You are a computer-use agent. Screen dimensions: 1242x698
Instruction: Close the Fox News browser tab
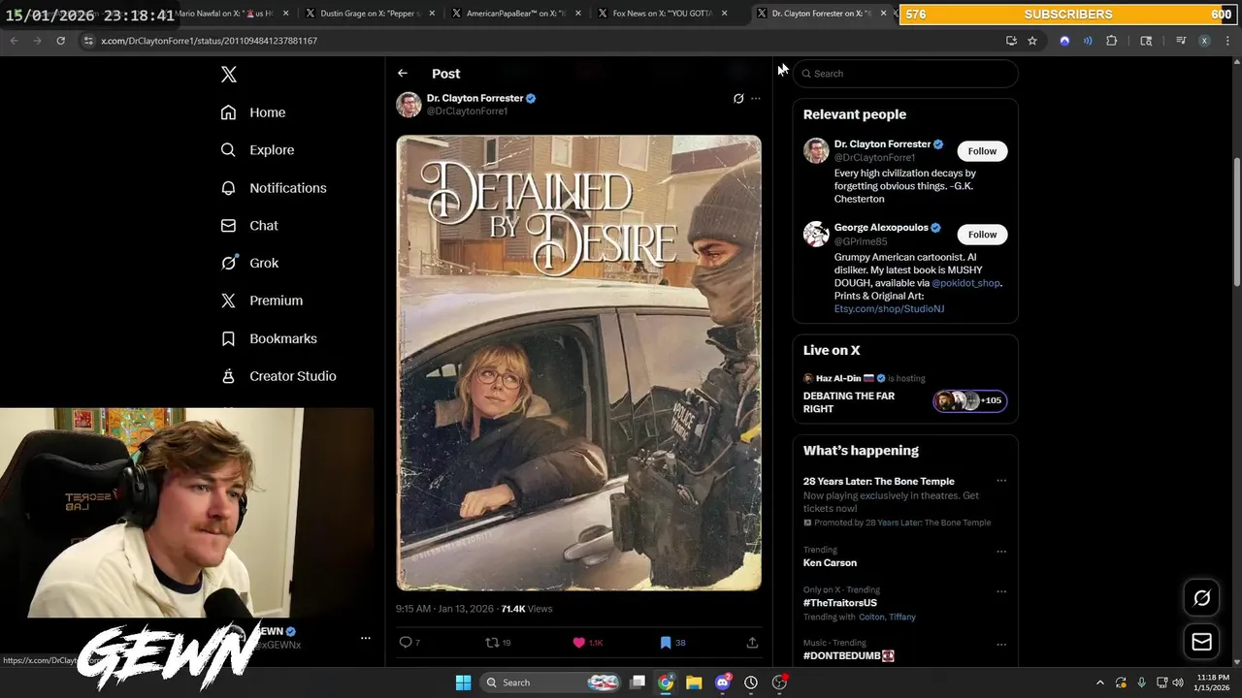[724, 14]
